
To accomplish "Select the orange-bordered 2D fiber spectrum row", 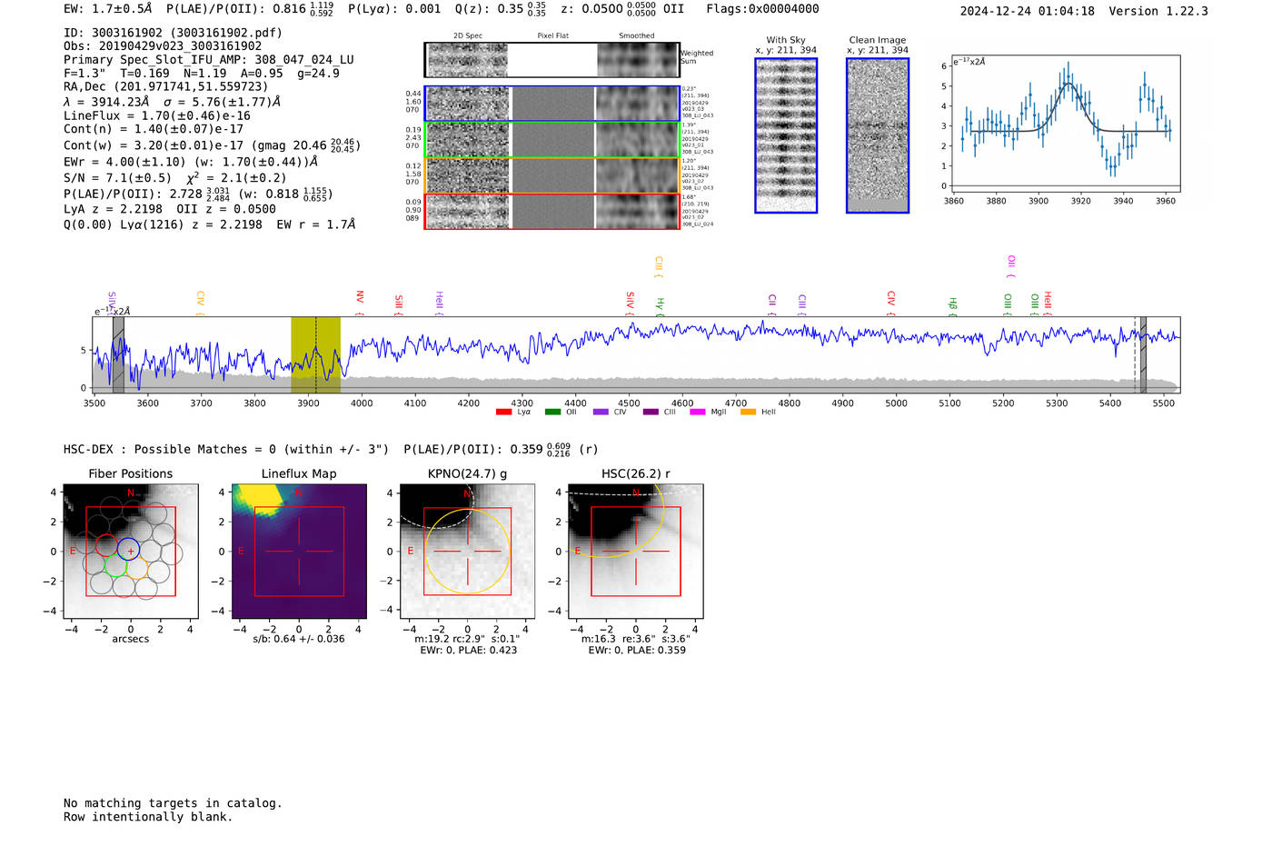I will pyautogui.click(x=552, y=175).
